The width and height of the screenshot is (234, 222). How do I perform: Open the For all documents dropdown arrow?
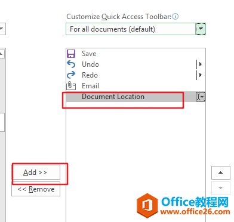[x=201, y=29]
